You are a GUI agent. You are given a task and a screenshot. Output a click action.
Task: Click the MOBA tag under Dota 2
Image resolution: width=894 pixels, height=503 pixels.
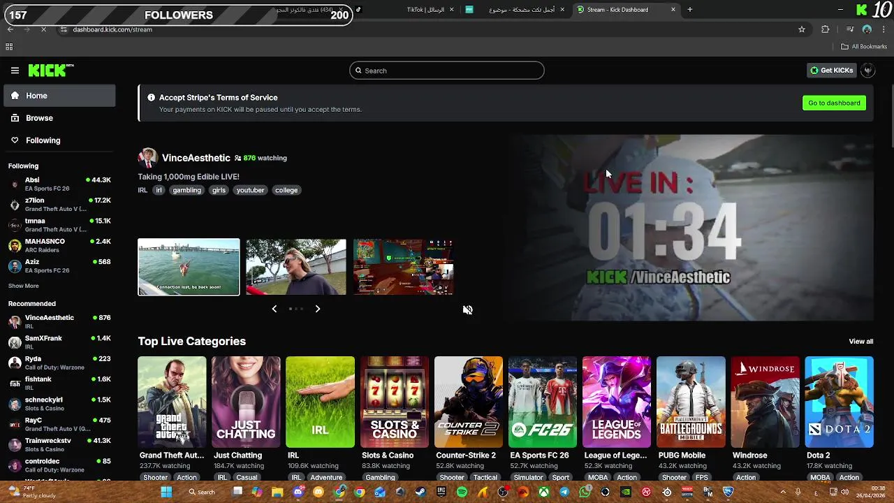pyautogui.click(x=820, y=477)
